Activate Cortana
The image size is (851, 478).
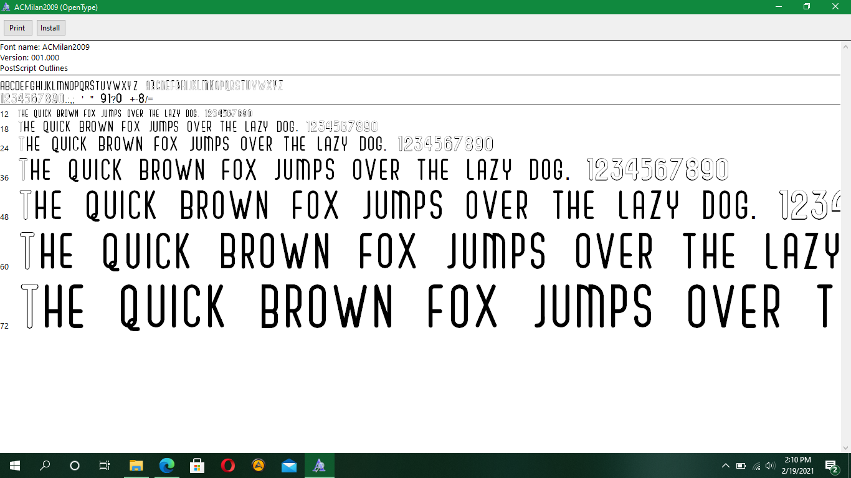(x=74, y=465)
